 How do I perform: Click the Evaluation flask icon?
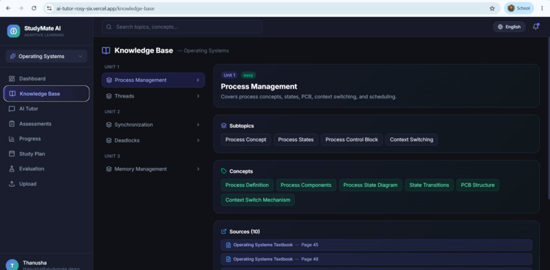tap(12, 168)
